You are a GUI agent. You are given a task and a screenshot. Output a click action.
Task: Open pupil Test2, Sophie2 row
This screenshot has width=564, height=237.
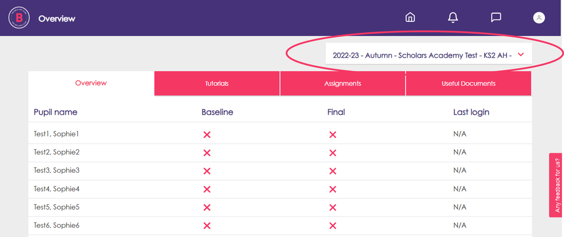click(280, 153)
